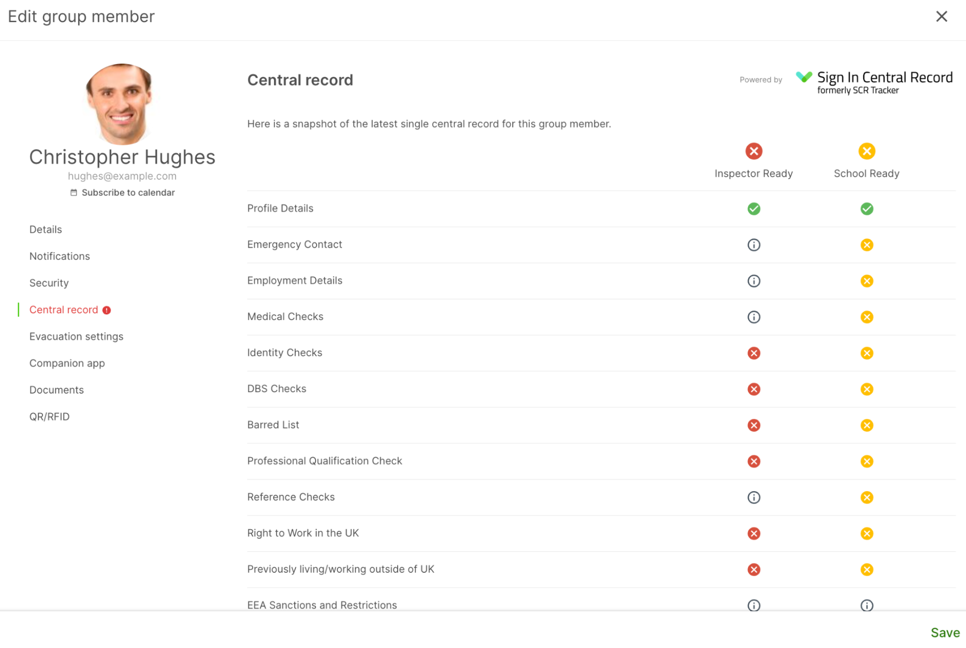The height and width of the screenshot is (648, 966).
Task: Open the Evacuation settings section
Action: (x=76, y=336)
